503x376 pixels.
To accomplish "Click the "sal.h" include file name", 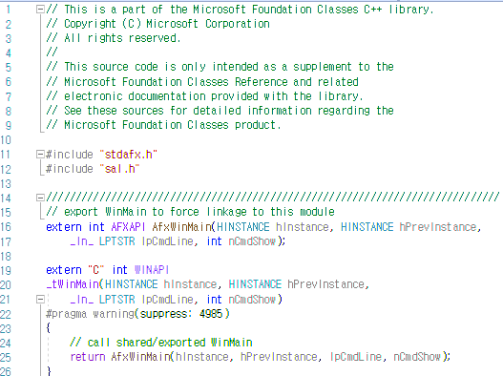I will pyautogui.click(x=119, y=169).
